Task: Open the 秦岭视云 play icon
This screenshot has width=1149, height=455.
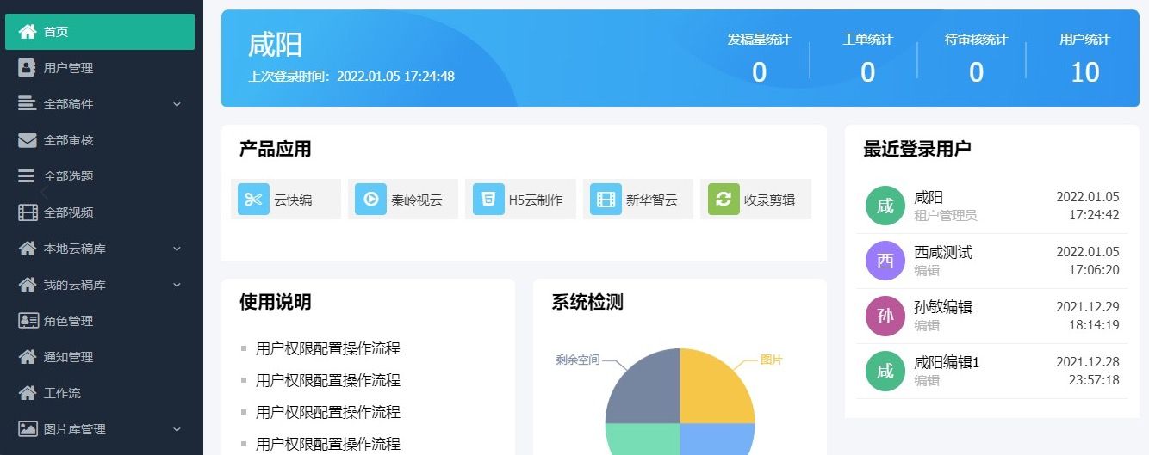Action: pos(370,200)
